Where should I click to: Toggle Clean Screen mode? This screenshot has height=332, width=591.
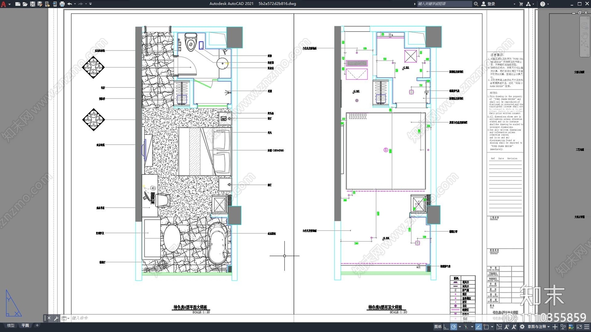[579, 326]
